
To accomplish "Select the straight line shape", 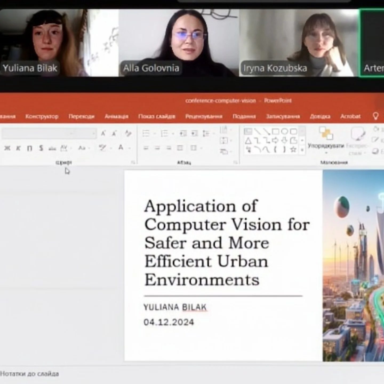I will (x=257, y=131).
